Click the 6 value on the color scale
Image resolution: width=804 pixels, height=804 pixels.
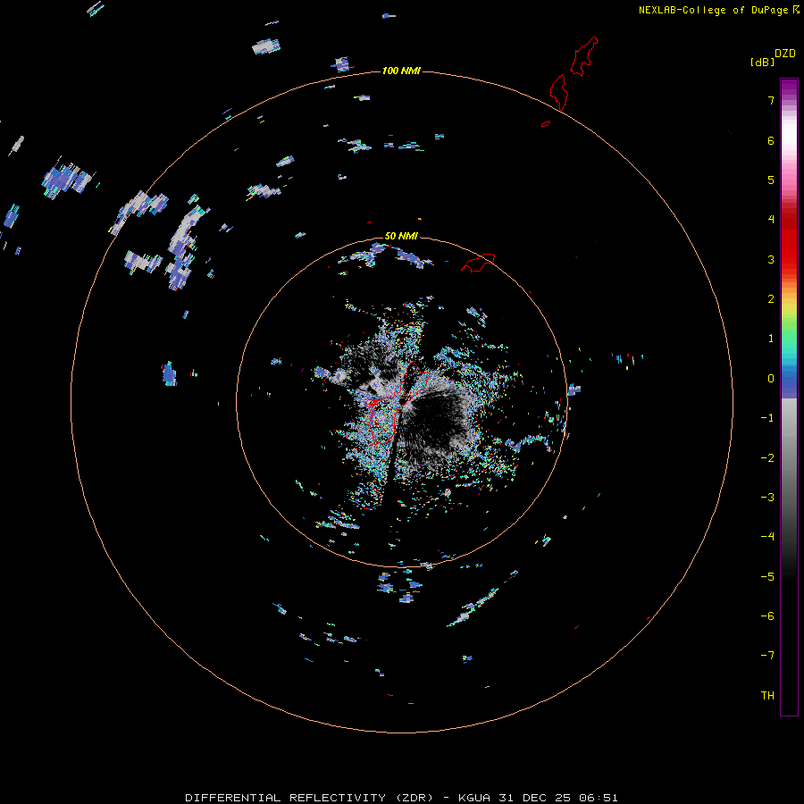point(771,140)
